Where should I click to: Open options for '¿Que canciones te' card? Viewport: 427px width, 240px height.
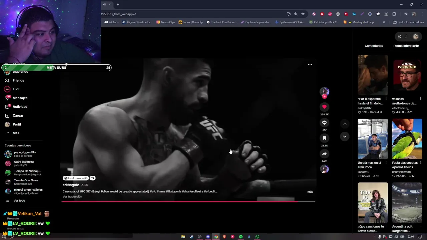[386, 227]
